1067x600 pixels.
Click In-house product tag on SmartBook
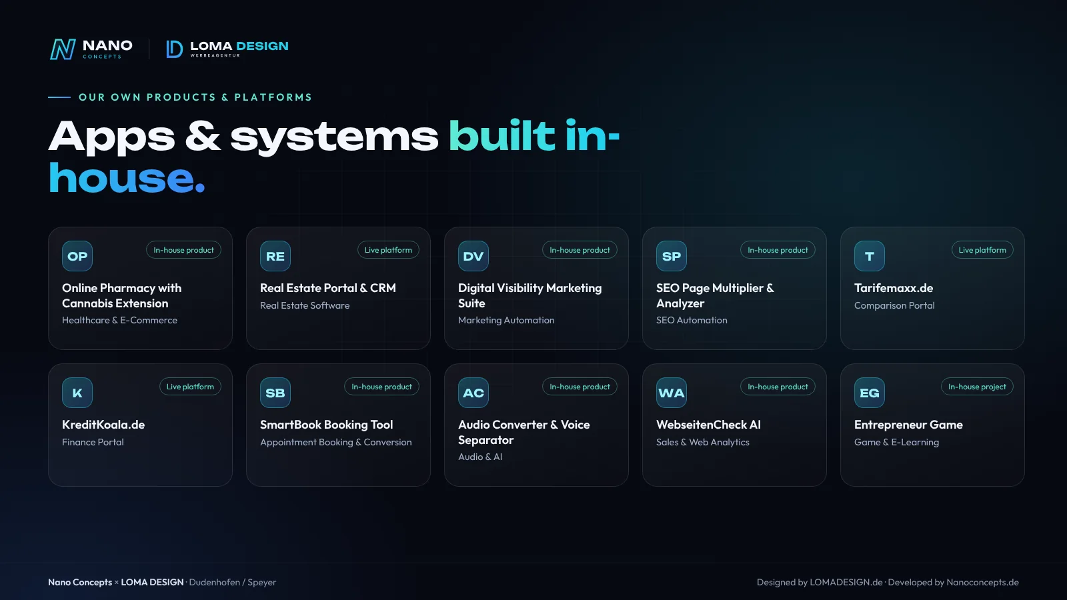pos(381,387)
